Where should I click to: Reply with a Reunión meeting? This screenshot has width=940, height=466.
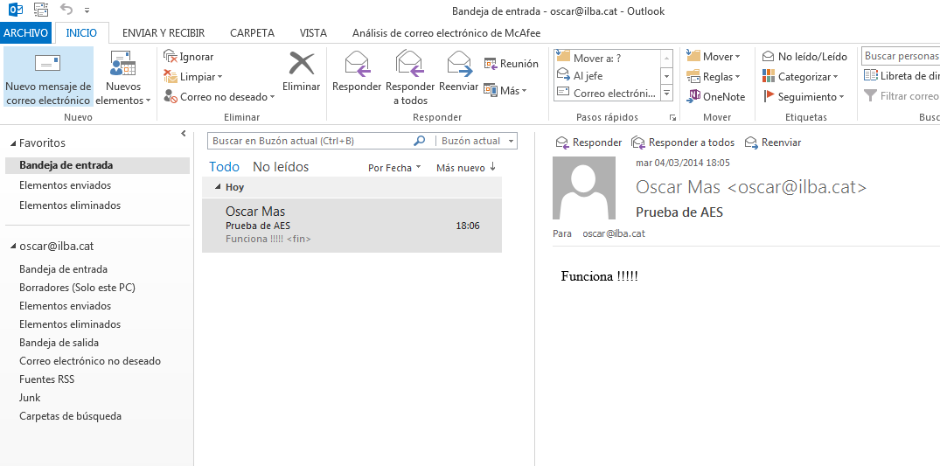click(512, 64)
